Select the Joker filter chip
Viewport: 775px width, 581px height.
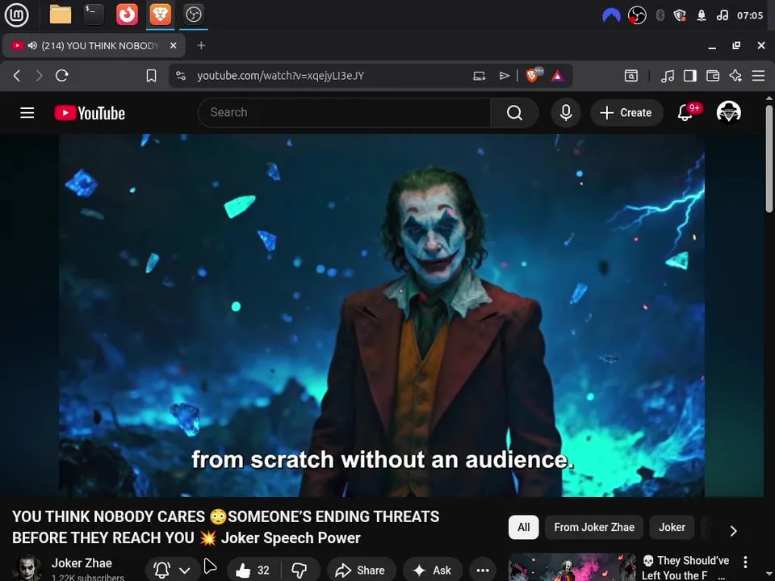point(672,527)
